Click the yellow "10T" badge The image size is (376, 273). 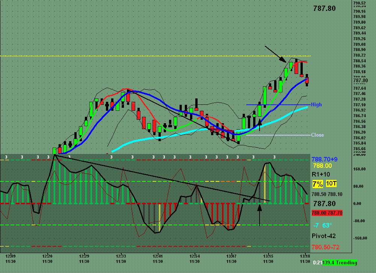[331, 184]
